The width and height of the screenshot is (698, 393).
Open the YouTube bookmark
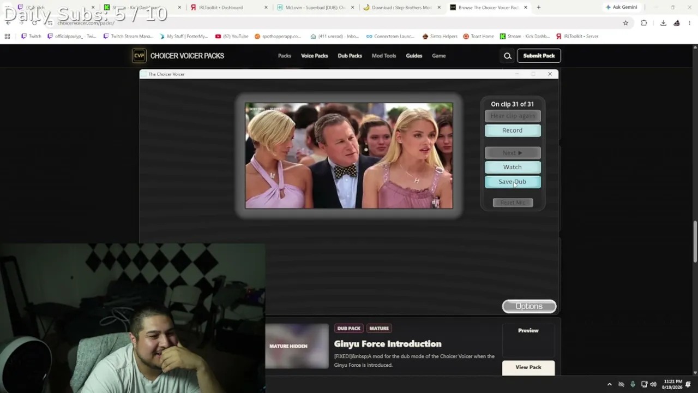click(x=232, y=36)
